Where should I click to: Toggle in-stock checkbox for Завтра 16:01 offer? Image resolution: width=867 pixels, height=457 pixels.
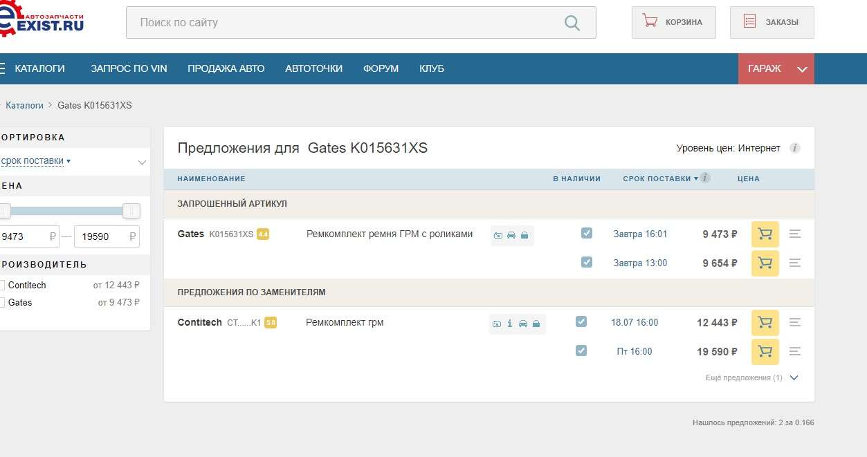pyautogui.click(x=587, y=233)
